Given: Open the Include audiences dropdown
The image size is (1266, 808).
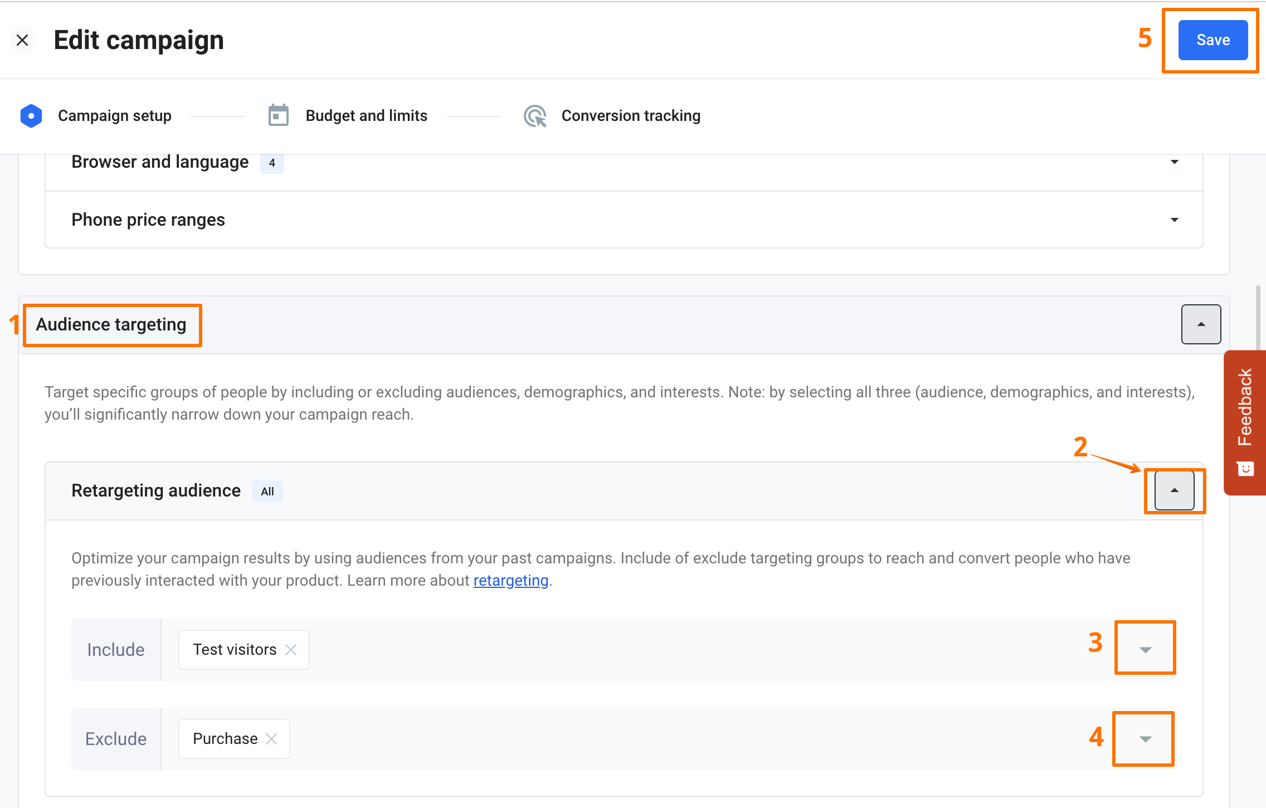Looking at the screenshot, I should tap(1145, 650).
